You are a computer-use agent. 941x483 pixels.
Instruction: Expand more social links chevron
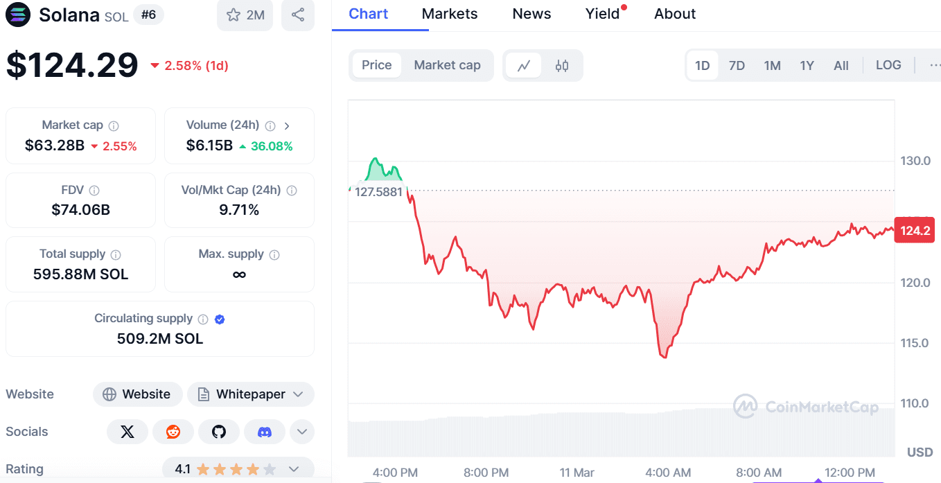301,431
